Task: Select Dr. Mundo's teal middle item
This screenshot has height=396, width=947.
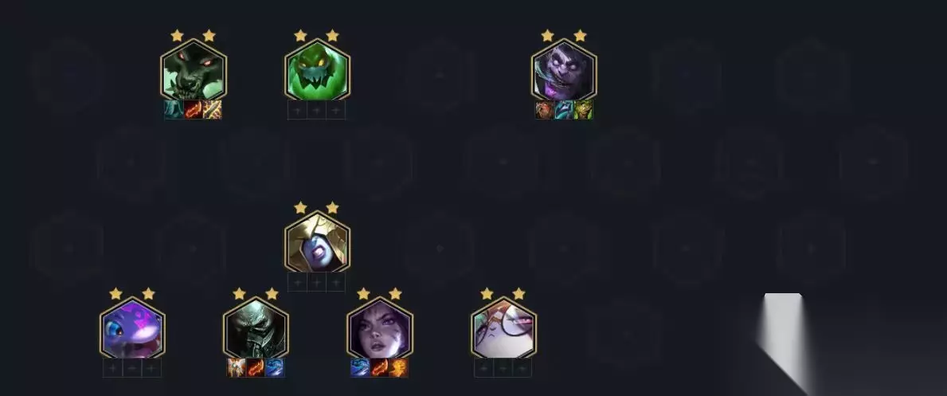Action: [x=564, y=110]
